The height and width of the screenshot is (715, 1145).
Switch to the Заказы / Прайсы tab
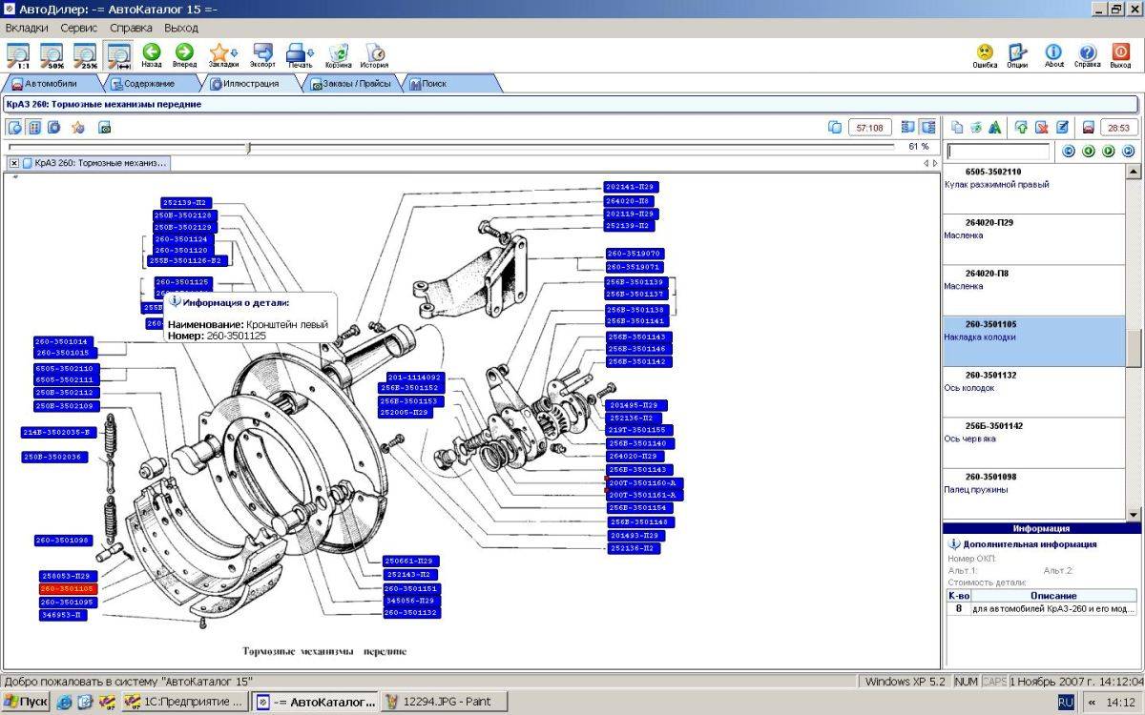[x=351, y=84]
